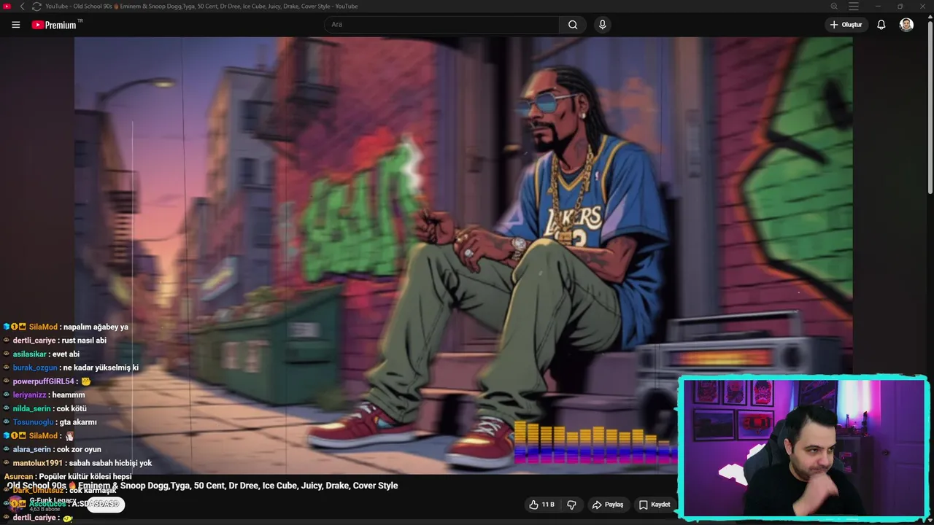Click the YouTube tab favicon
934x525 pixels.
pyautogui.click(x=7, y=7)
